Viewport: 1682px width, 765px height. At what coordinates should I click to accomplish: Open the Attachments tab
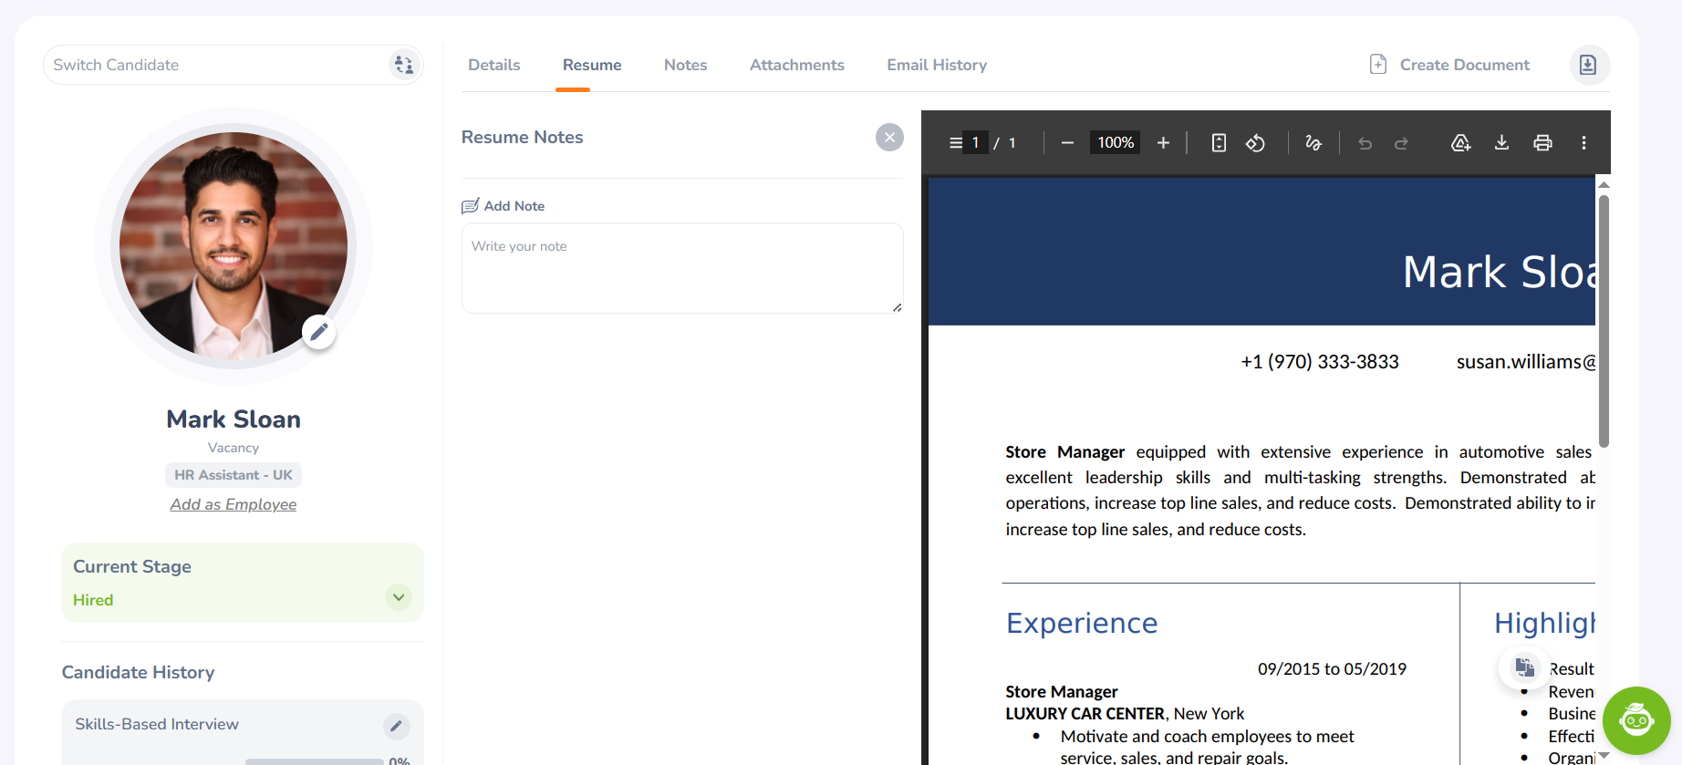pos(796,65)
